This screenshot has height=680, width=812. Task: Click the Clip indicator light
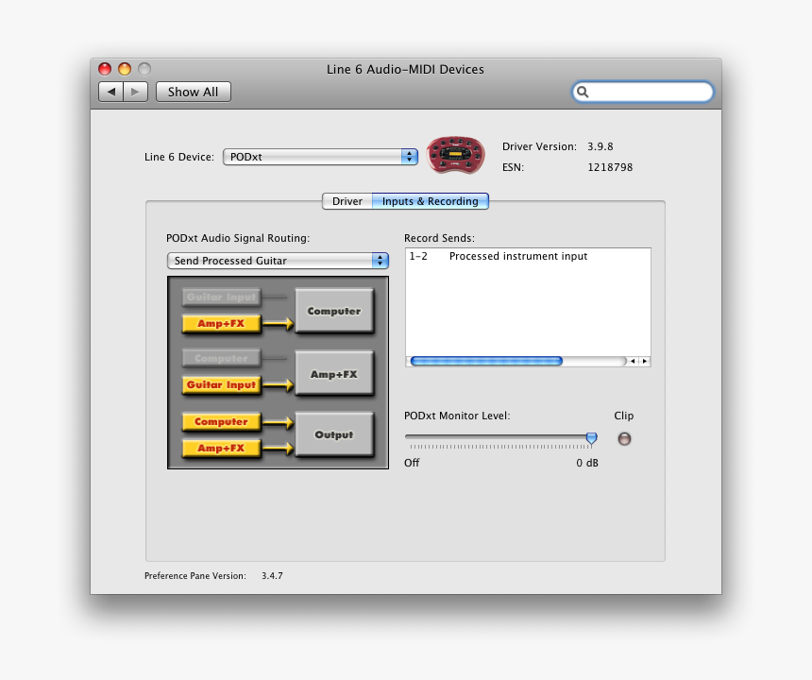point(624,439)
